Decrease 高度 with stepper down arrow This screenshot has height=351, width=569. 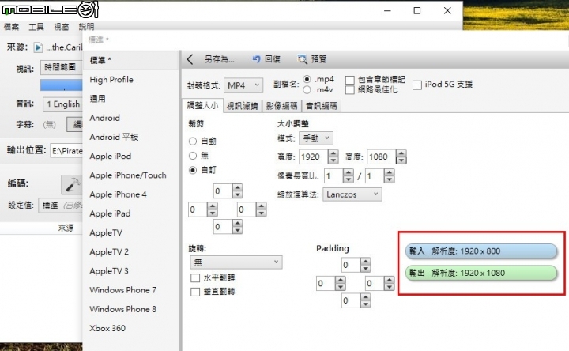(x=401, y=160)
